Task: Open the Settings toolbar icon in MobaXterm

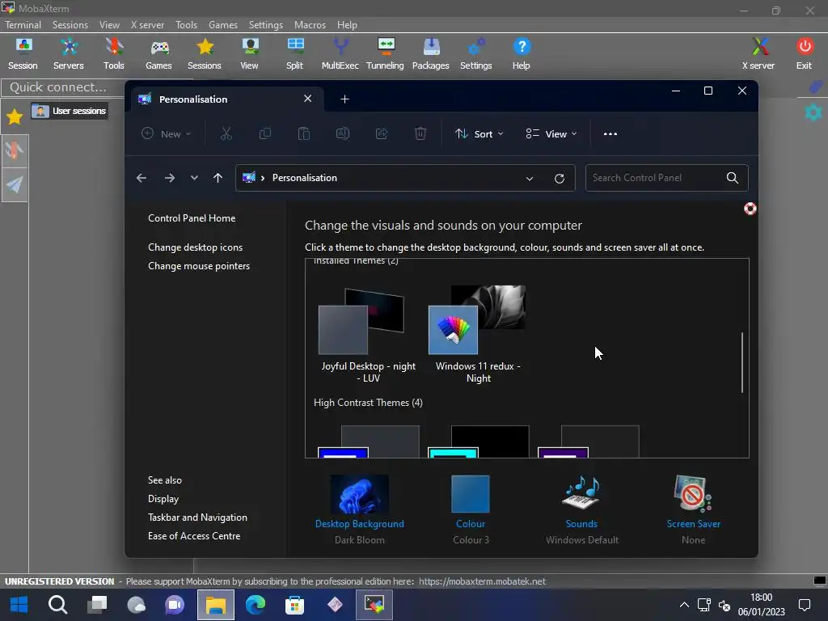Action: (475, 54)
